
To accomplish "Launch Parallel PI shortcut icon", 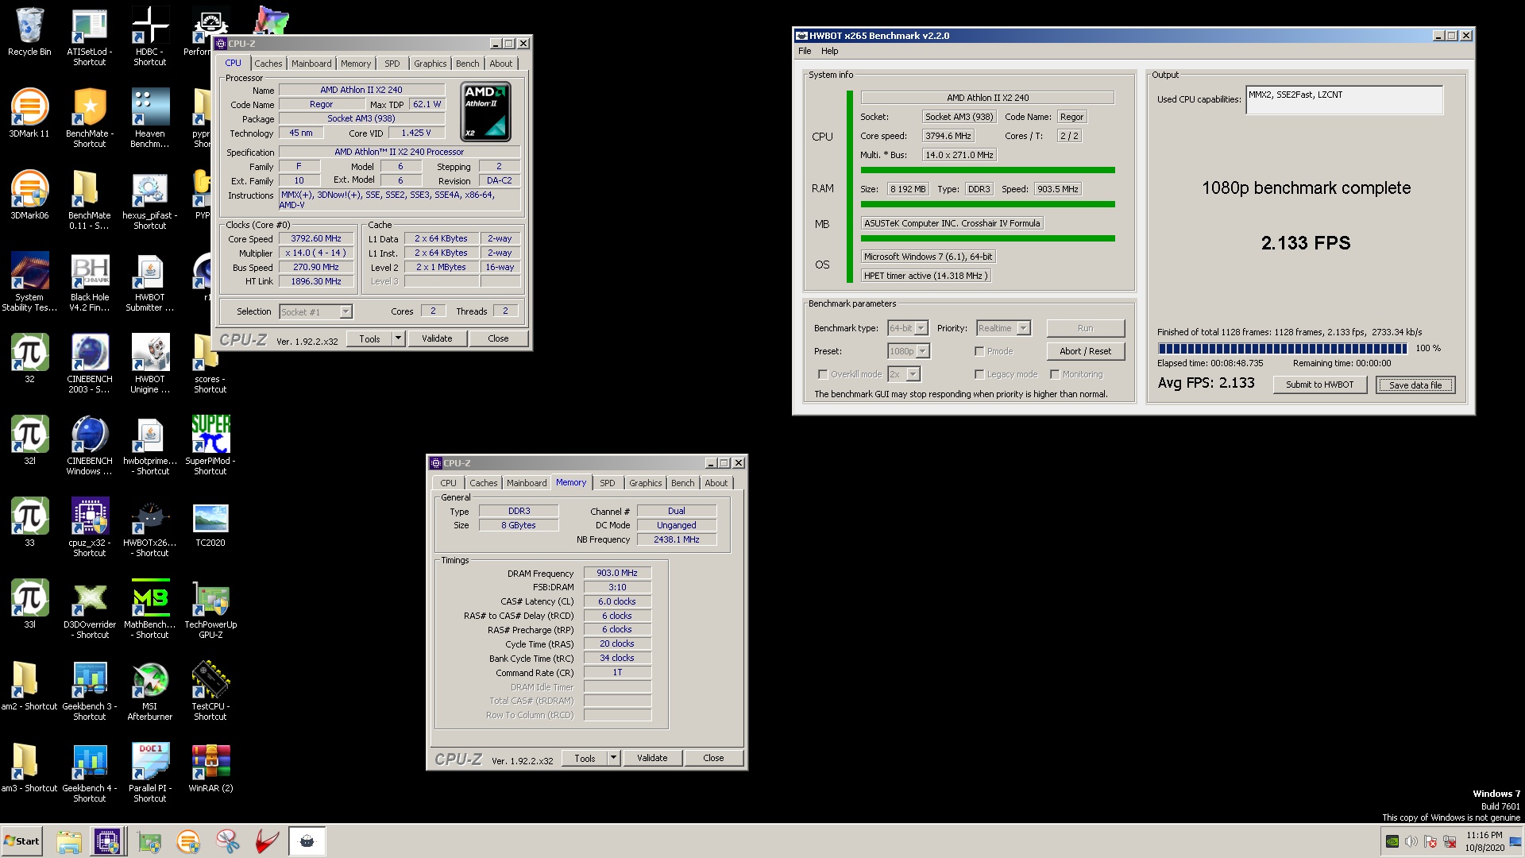I will [x=150, y=772].
